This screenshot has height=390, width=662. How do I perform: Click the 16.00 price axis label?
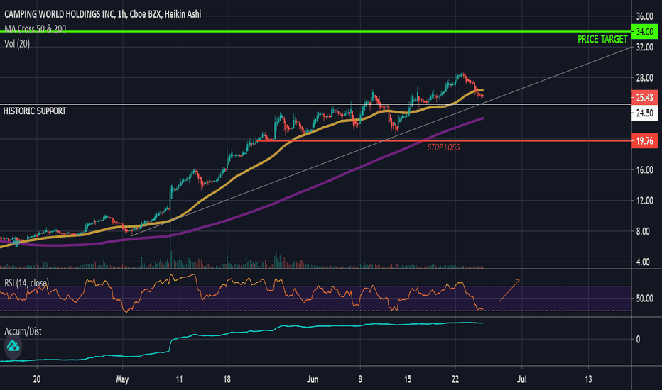[x=645, y=170]
